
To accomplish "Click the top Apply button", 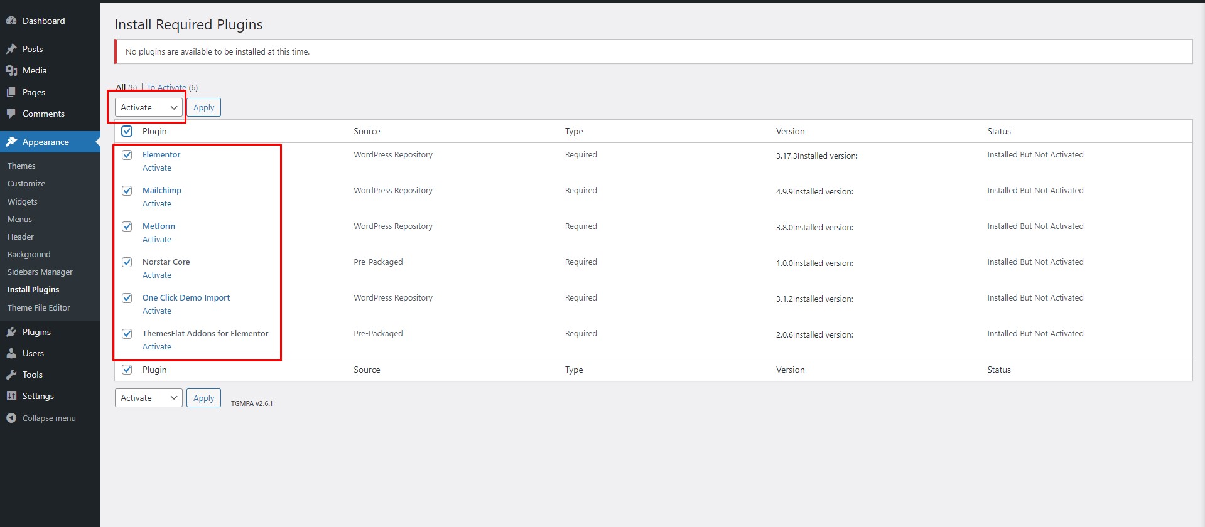I will click(203, 107).
